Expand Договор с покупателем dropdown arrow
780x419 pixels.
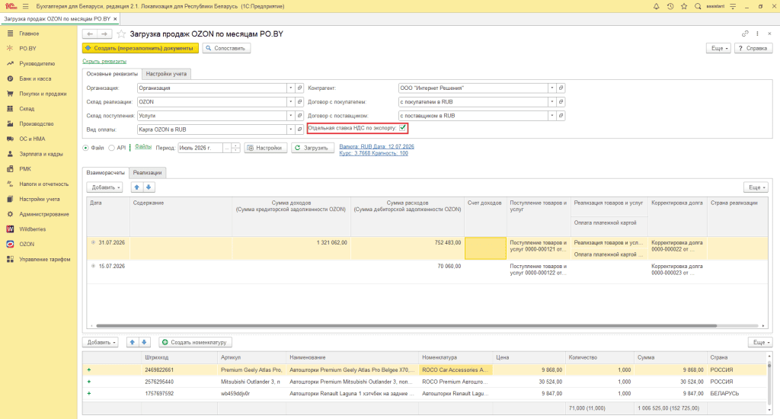click(551, 102)
